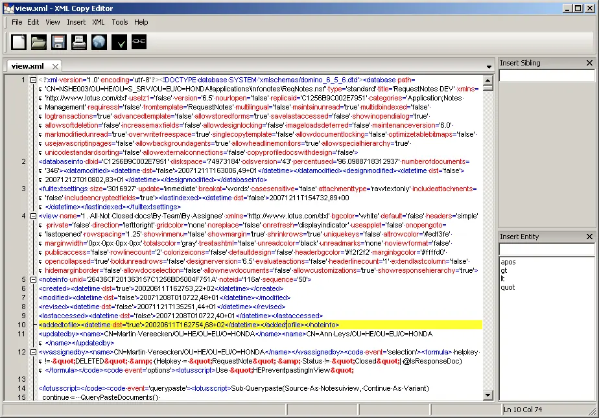The image size is (599, 418).
Task: Close the view.xml tab with its X
Action: coord(55,66)
